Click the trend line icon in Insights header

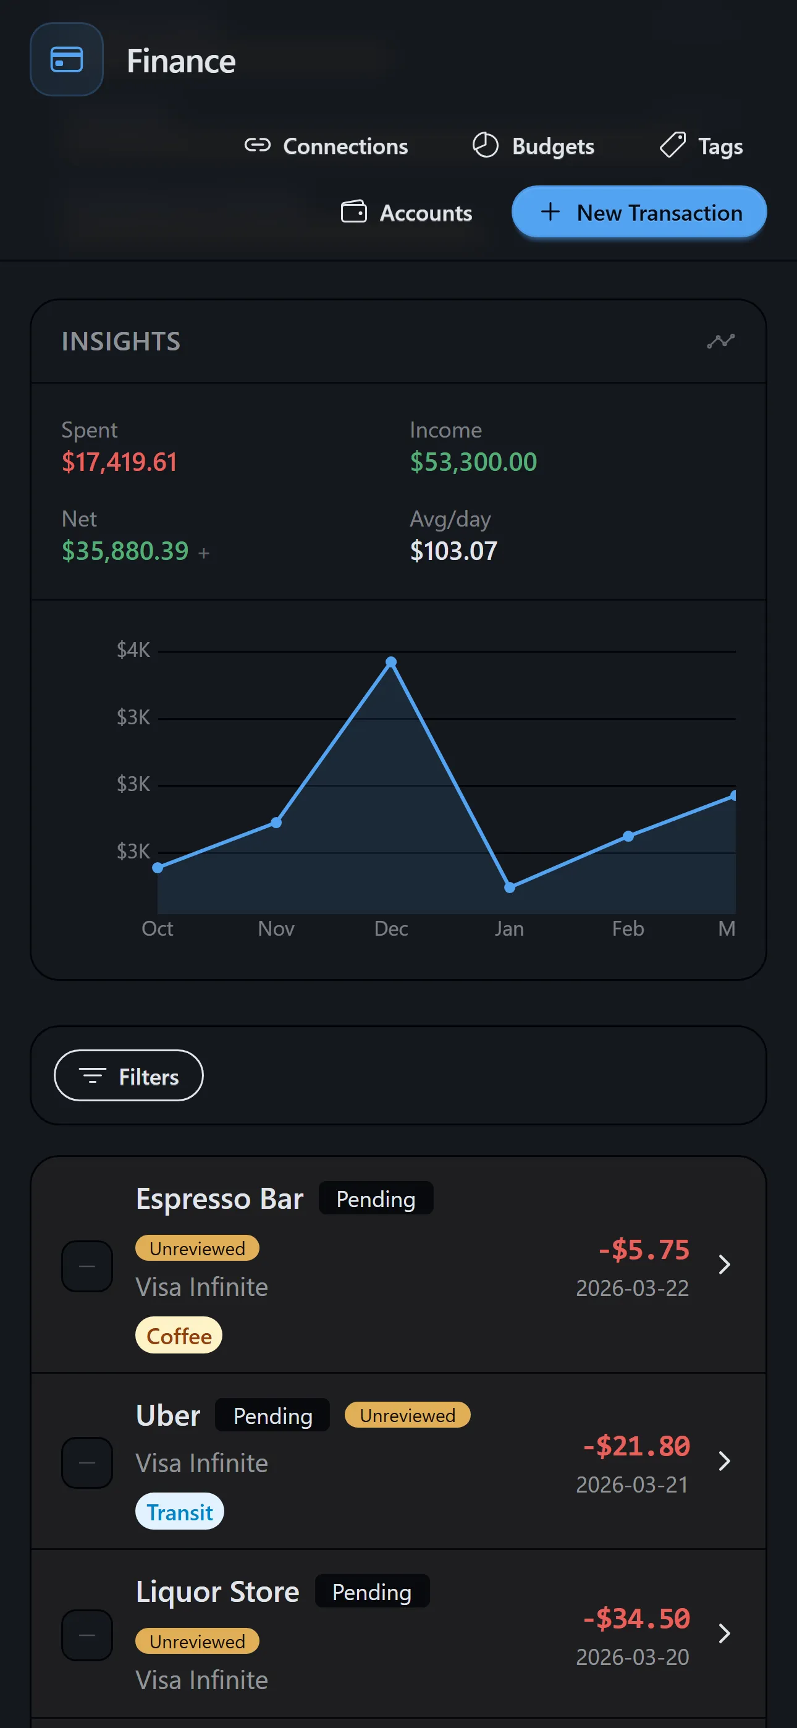pos(720,341)
